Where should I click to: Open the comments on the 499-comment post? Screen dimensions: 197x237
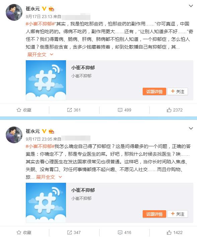click(x=125, y=110)
